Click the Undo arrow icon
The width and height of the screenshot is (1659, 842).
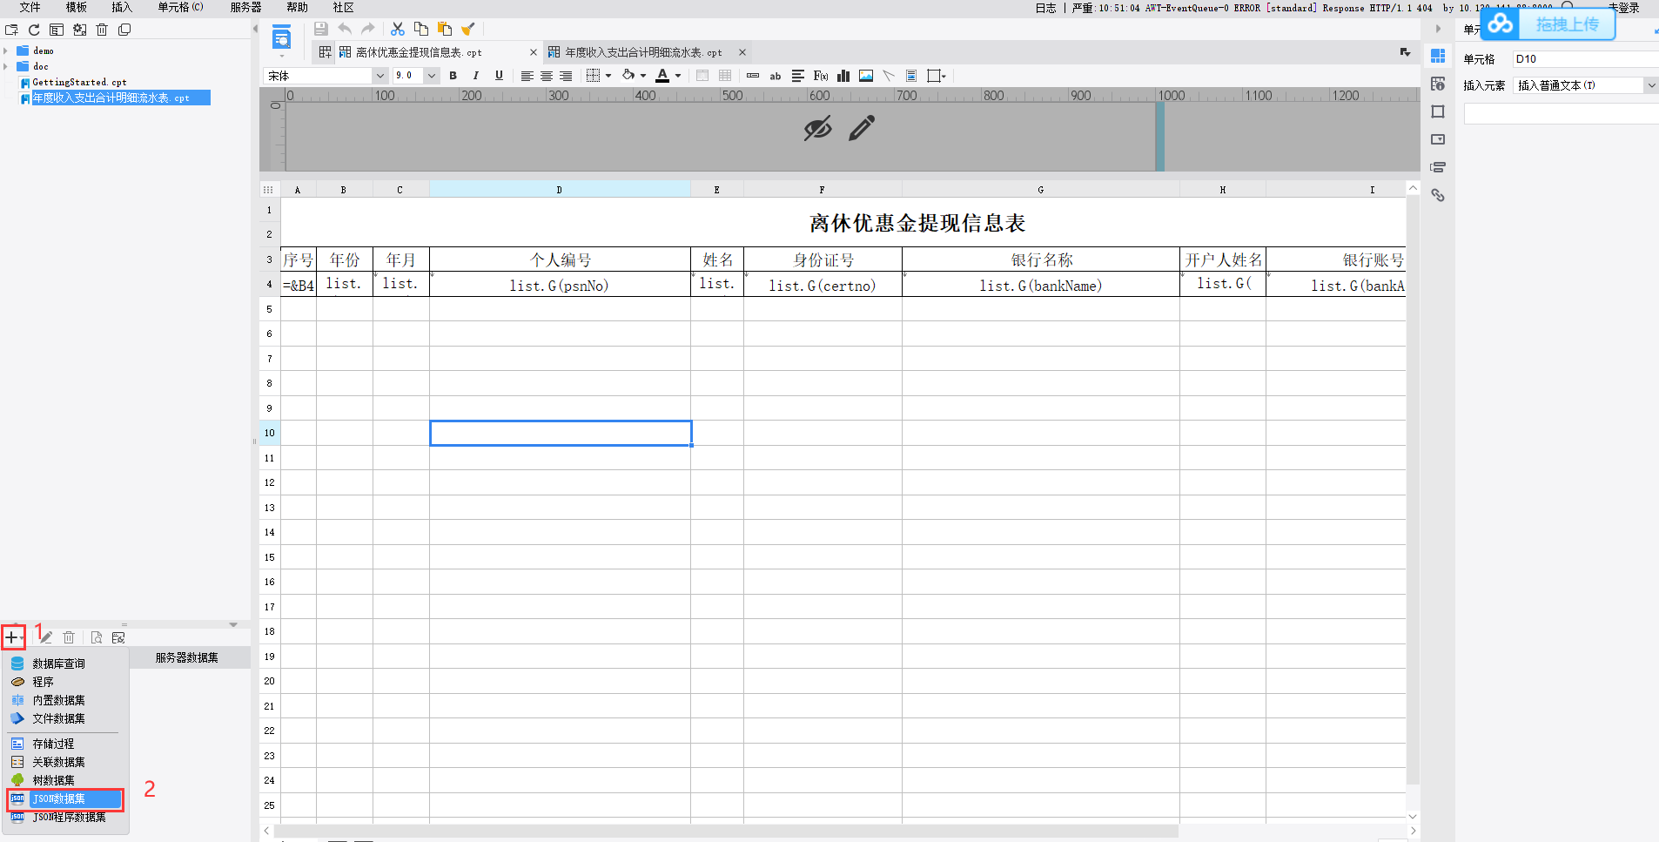click(345, 29)
